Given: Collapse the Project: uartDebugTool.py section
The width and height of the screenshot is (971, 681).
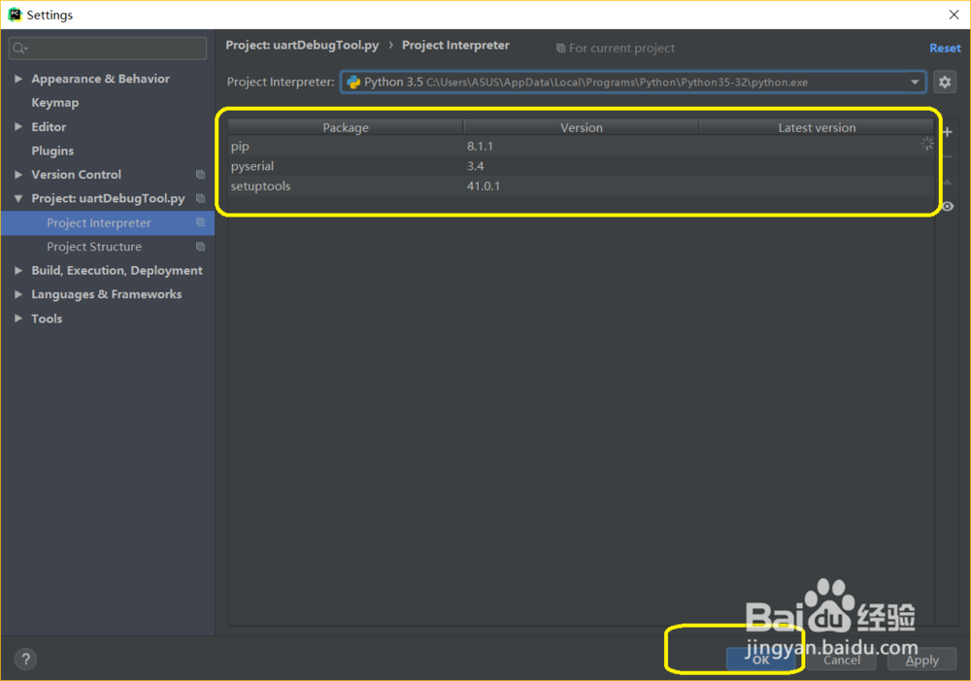Looking at the screenshot, I should pos(17,198).
